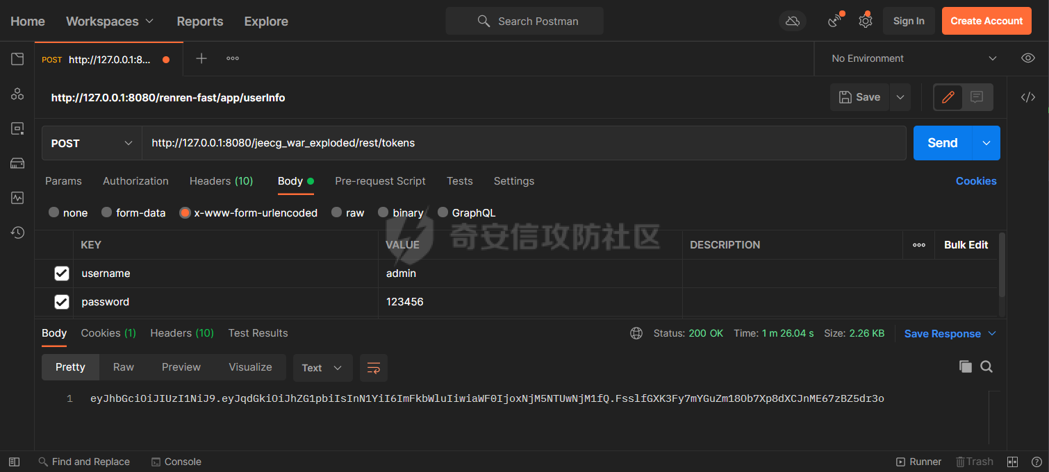Open settings gear in header
This screenshot has width=1049, height=472.
(x=865, y=21)
